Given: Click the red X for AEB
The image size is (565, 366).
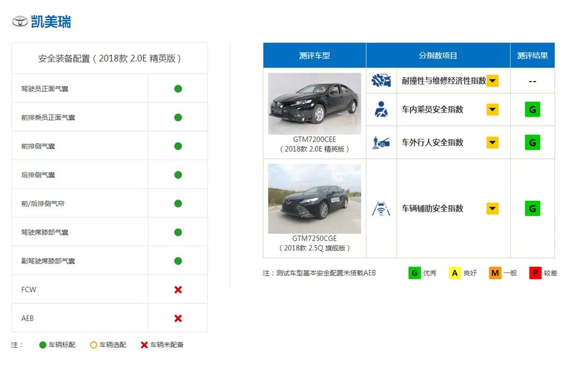Looking at the screenshot, I should [178, 318].
